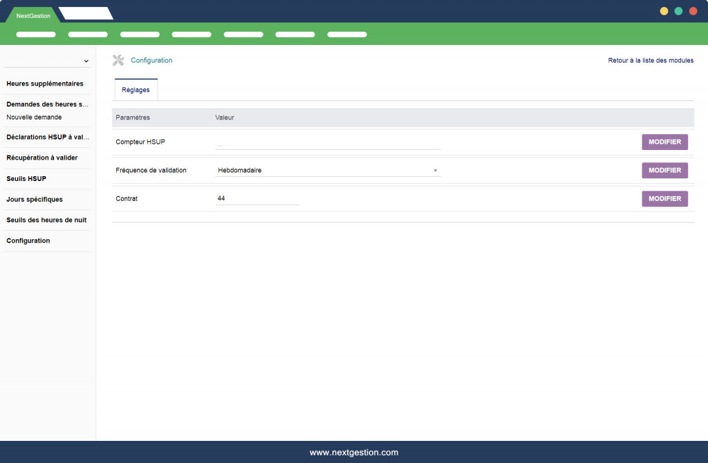Open Configuration in the left sidebar
Screen dimensions: 708x463
click(28, 241)
